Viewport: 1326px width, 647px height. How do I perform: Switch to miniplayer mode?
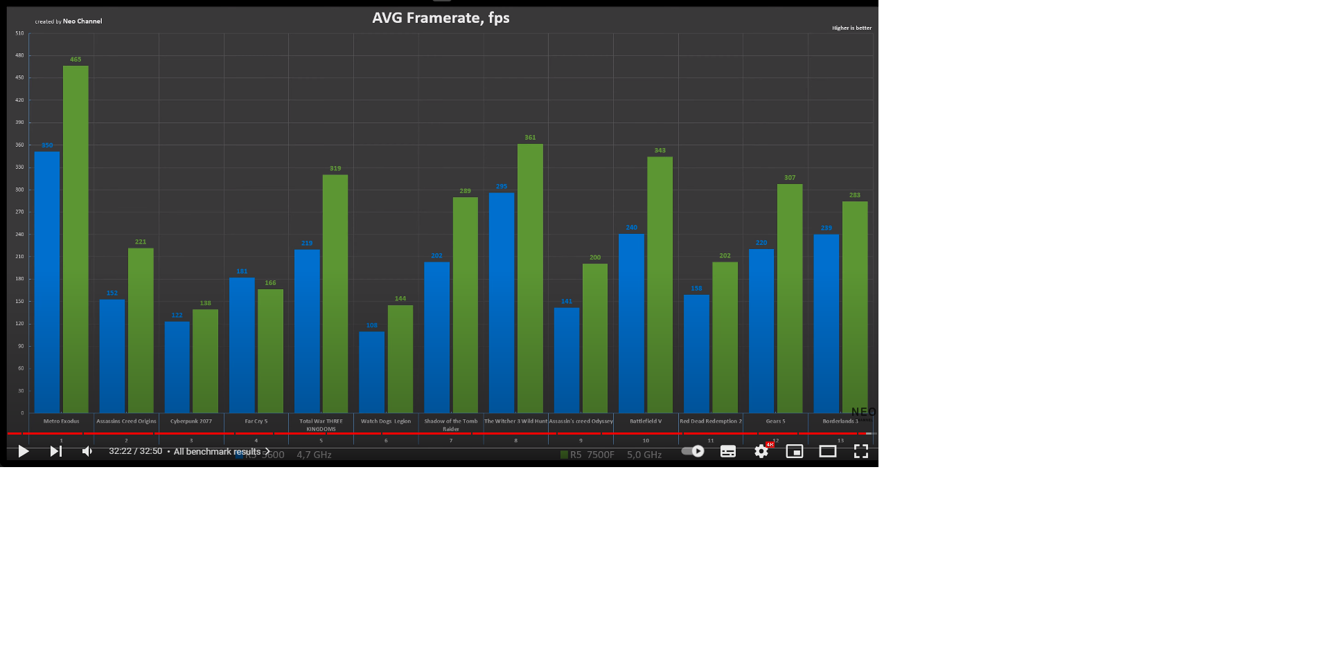pos(795,451)
